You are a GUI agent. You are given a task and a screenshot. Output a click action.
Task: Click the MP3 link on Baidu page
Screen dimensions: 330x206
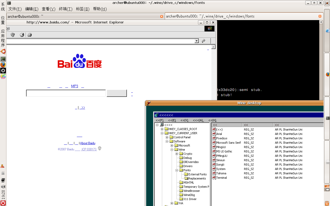pyautogui.click(x=75, y=86)
